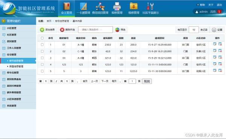Click the delete icon for row C-1幢
This screenshot has height=139, width=226.
click(x=220, y=51)
